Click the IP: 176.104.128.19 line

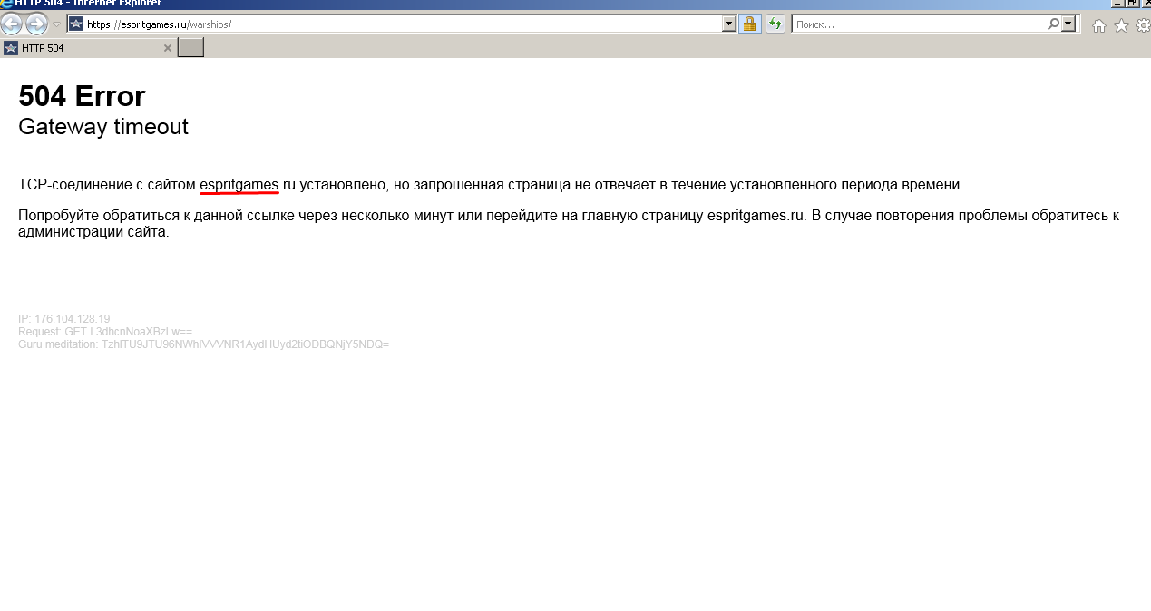[x=64, y=319]
